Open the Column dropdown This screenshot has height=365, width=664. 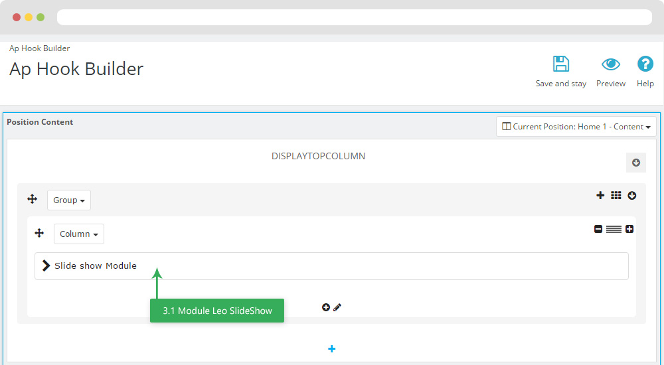(79, 234)
